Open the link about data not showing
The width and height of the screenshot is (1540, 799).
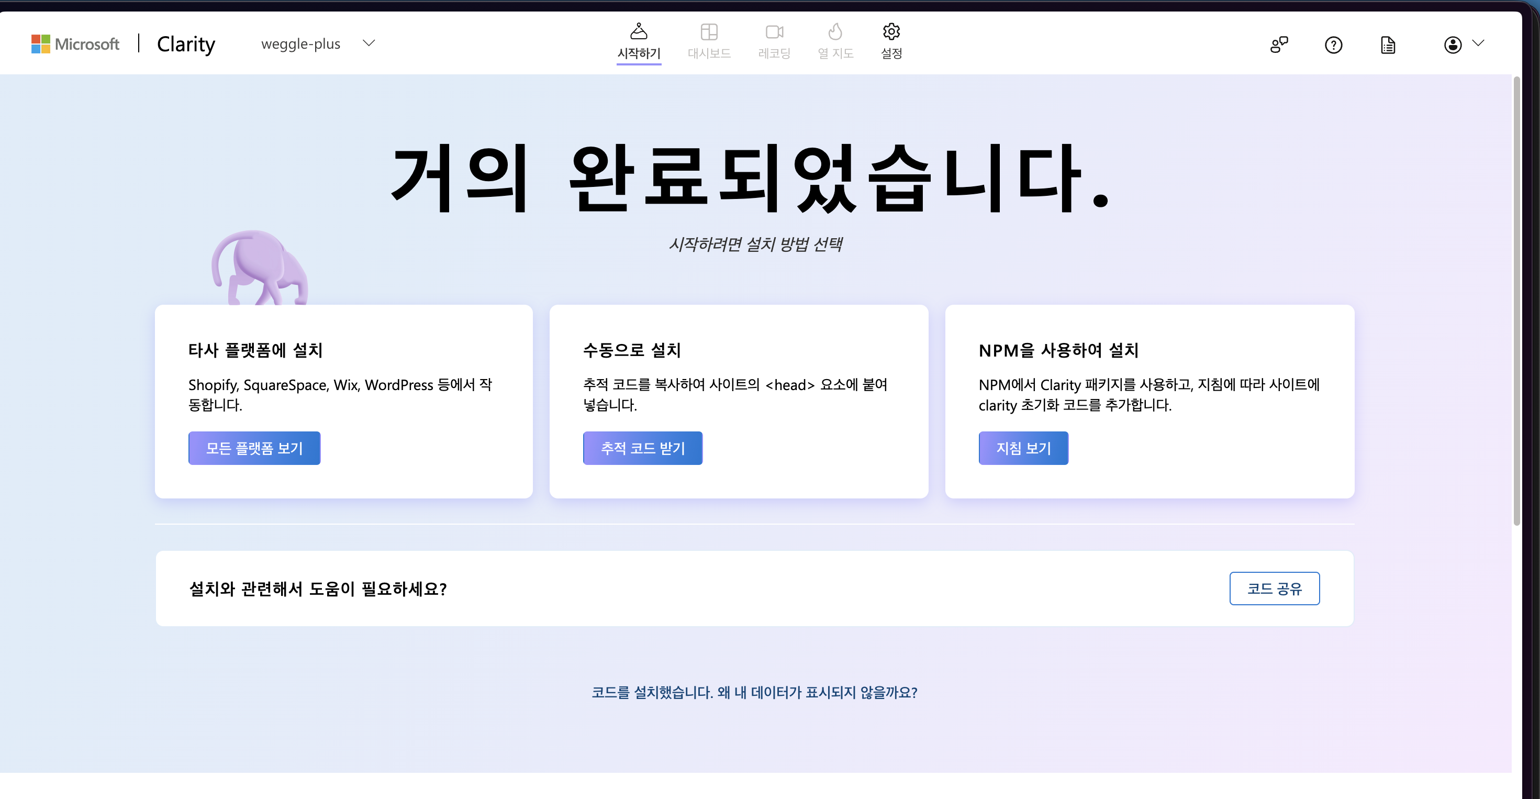click(x=754, y=693)
